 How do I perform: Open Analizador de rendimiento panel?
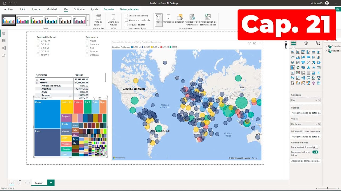click(x=192, y=20)
